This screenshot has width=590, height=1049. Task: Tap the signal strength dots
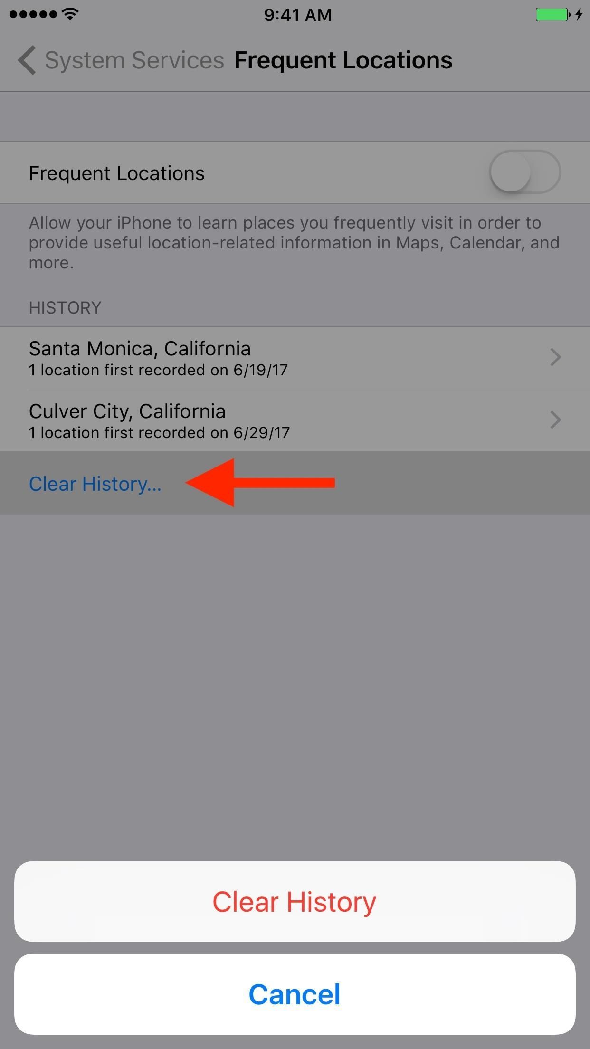coord(33,14)
